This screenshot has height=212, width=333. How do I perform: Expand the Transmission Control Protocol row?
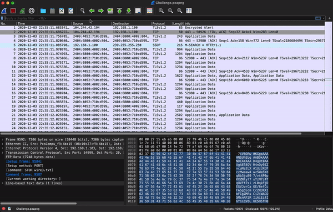pos(3,153)
